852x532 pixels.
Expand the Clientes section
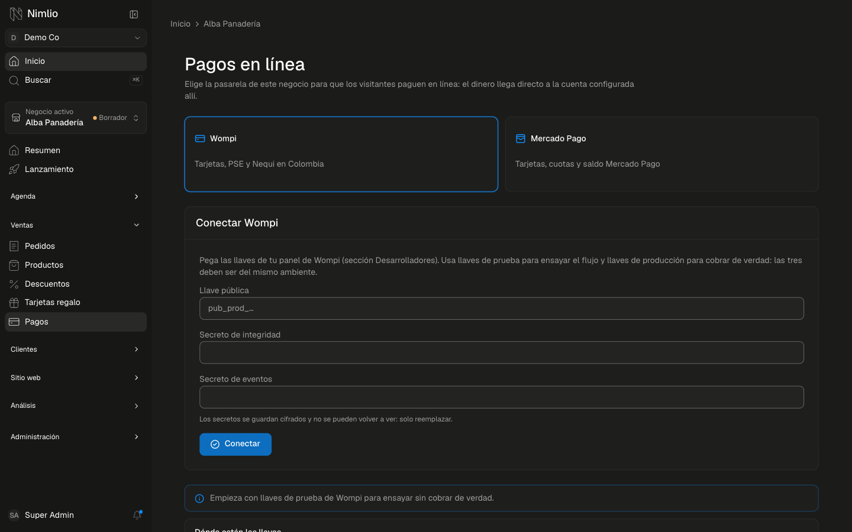(x=76, y=349)
